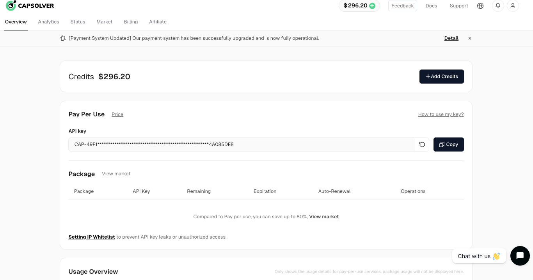533x280 pixels.
Task: Click the announcement bell icon in banner
Action: (x=63, y=38)
